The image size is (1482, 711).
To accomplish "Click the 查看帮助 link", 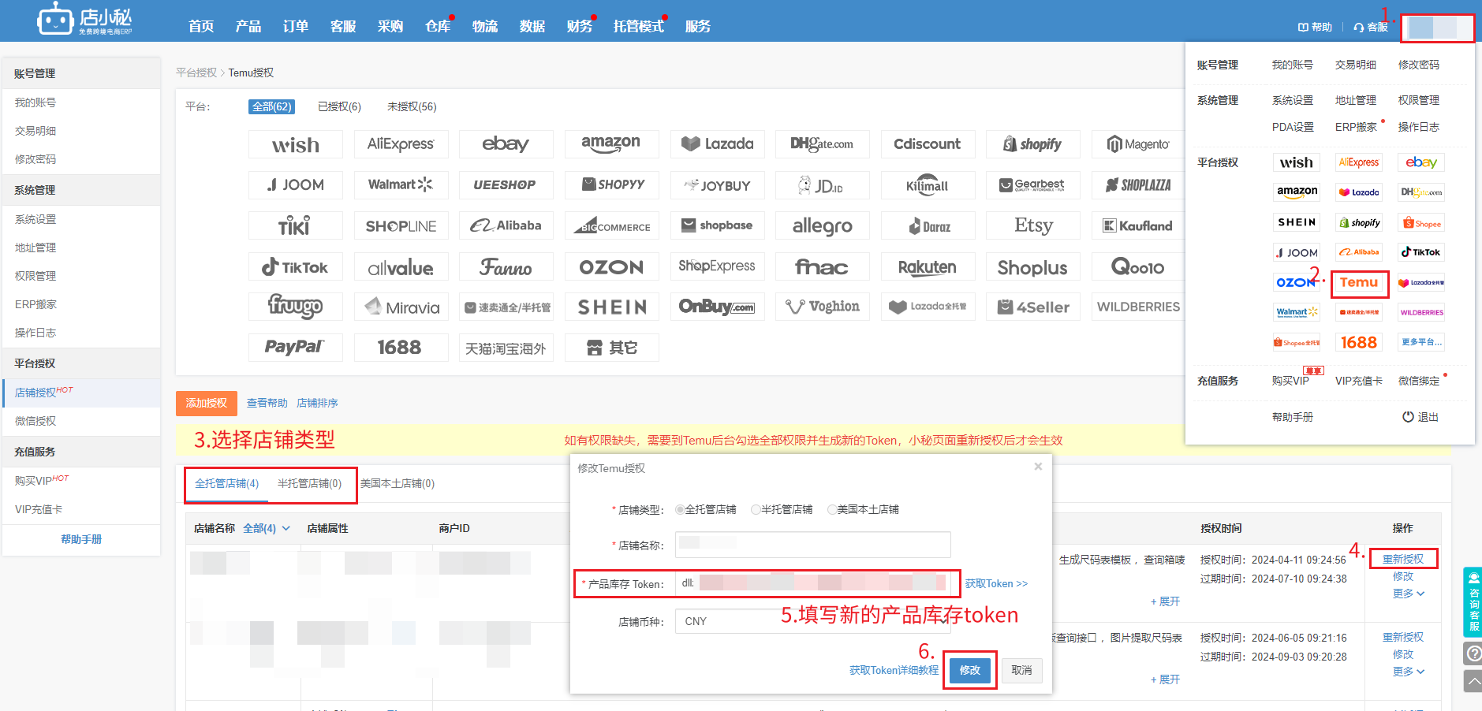I will (x=267, y=403).
